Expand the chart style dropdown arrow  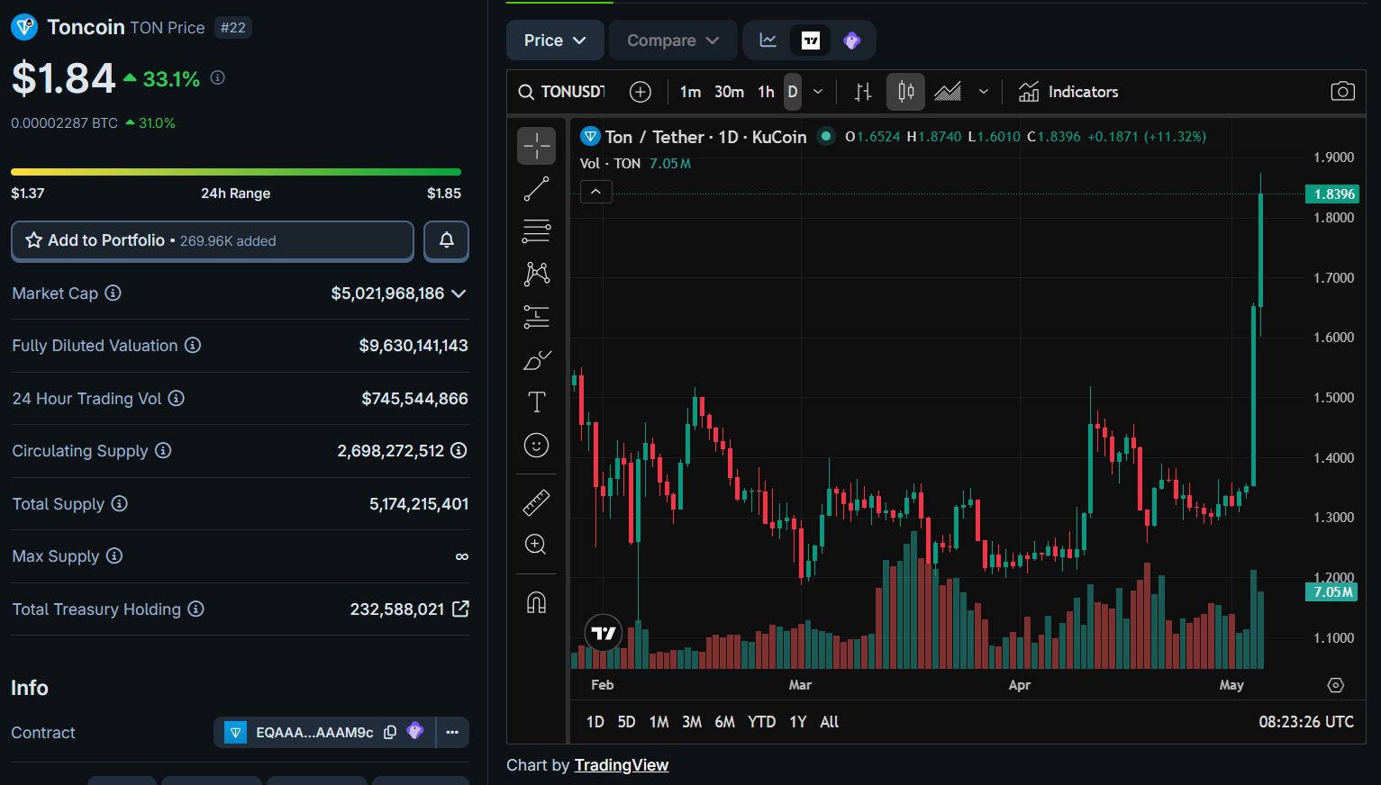point(984,92)
